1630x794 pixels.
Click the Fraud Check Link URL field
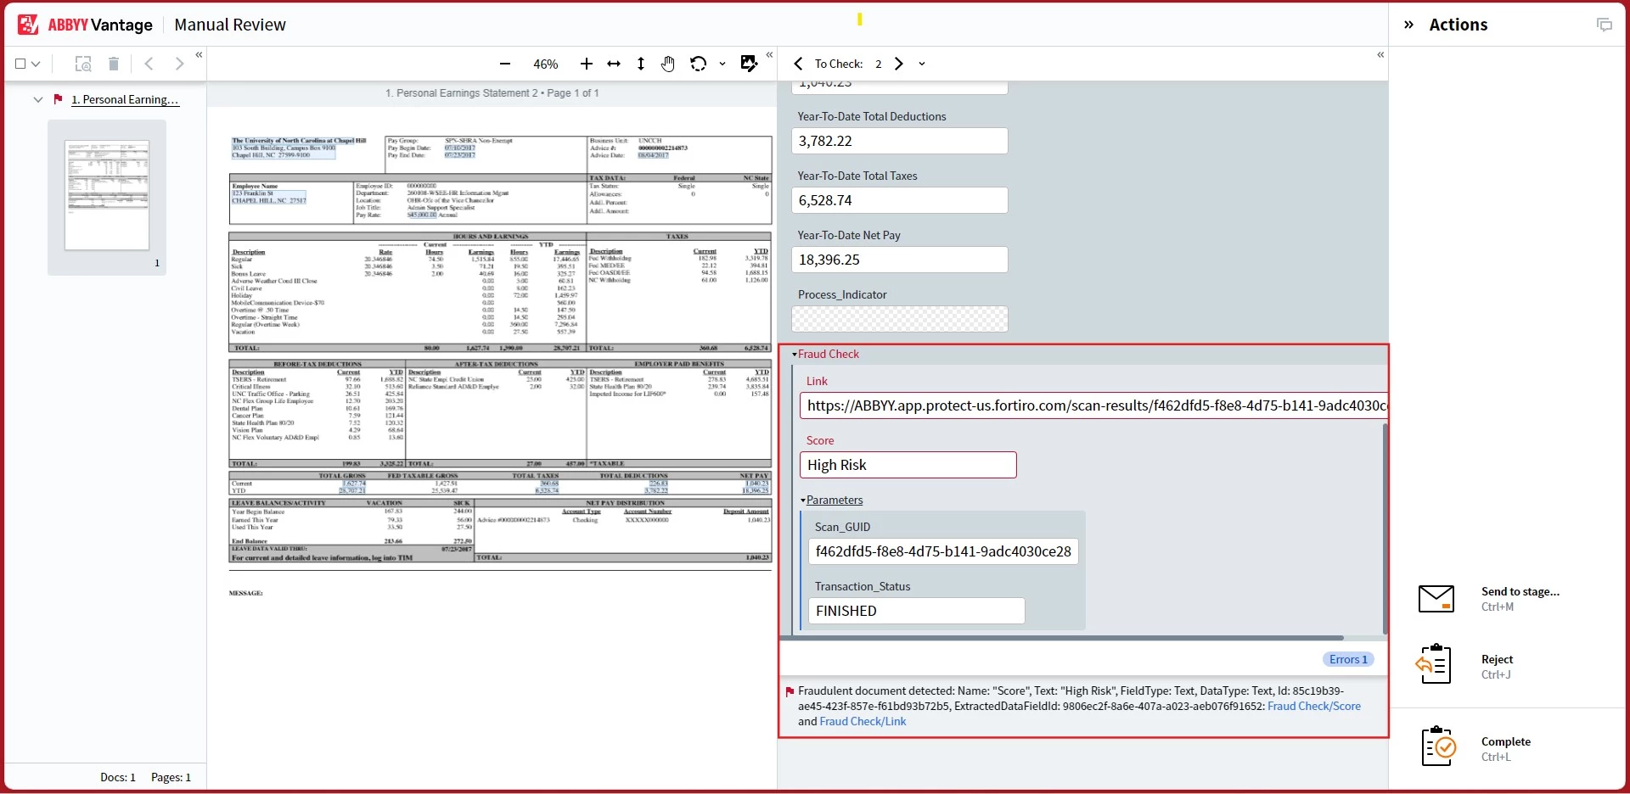pyautogui.click(x=1093, y=405)
